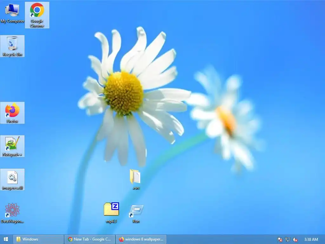Open the Action Center flag tray icon
The height and width of the screenshot is (244, 325).
tap(280, 240)
